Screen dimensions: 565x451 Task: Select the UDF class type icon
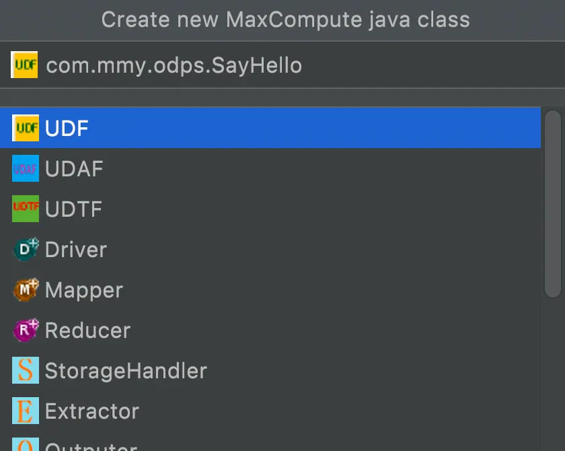tap(24, 128)
